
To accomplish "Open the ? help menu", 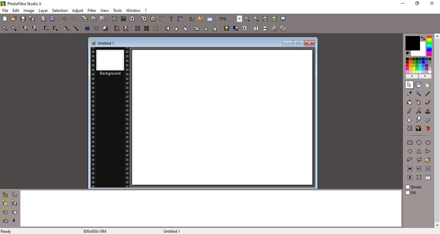I will (146, 10).
